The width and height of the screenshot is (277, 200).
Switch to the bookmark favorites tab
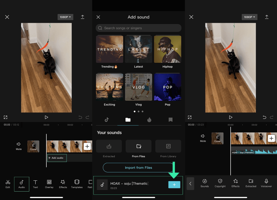[x=171, y=120]
